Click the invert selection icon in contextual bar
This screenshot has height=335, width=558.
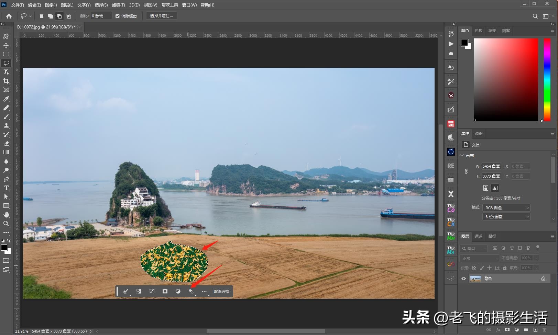click(139, 291)
